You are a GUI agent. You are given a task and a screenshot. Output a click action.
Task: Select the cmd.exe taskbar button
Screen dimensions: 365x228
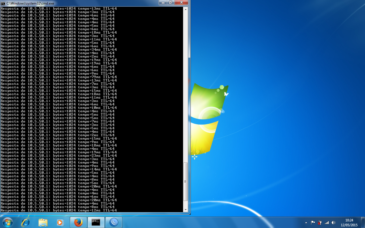point(96,222)
